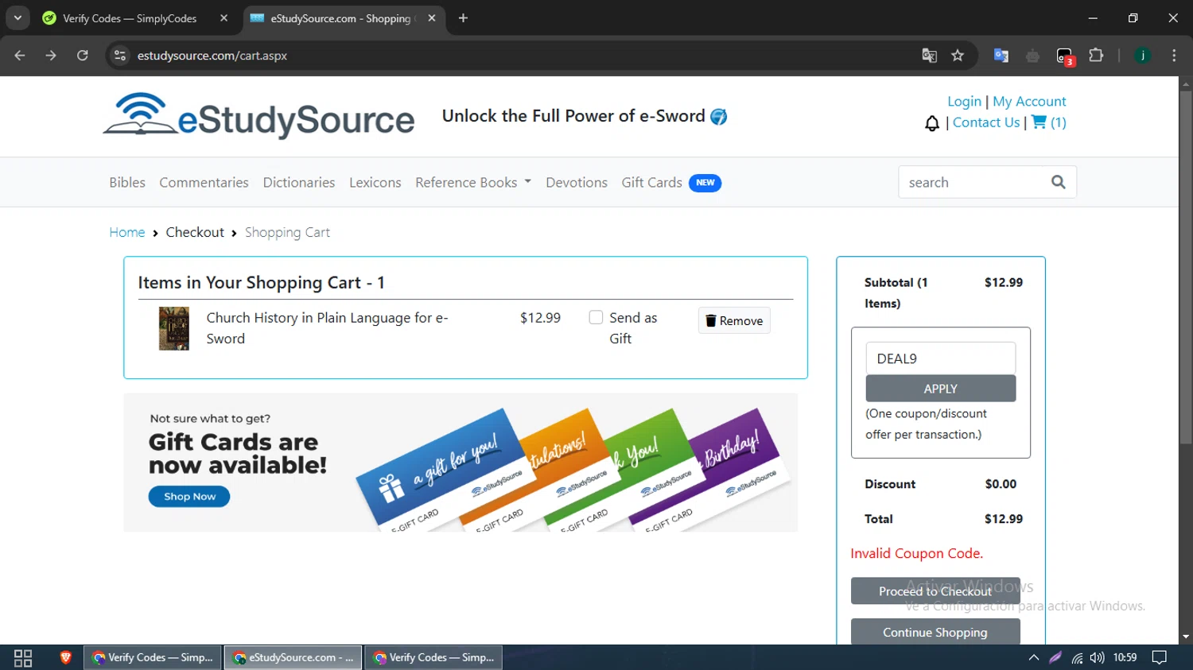Open the shopping cart icon in header
Viewport: 1193px width, 670px height.
tap(1039, 122)
